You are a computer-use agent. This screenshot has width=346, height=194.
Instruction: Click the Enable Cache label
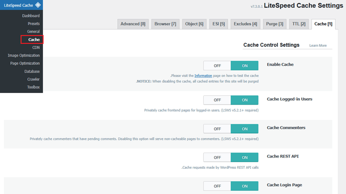coord(280,65)
